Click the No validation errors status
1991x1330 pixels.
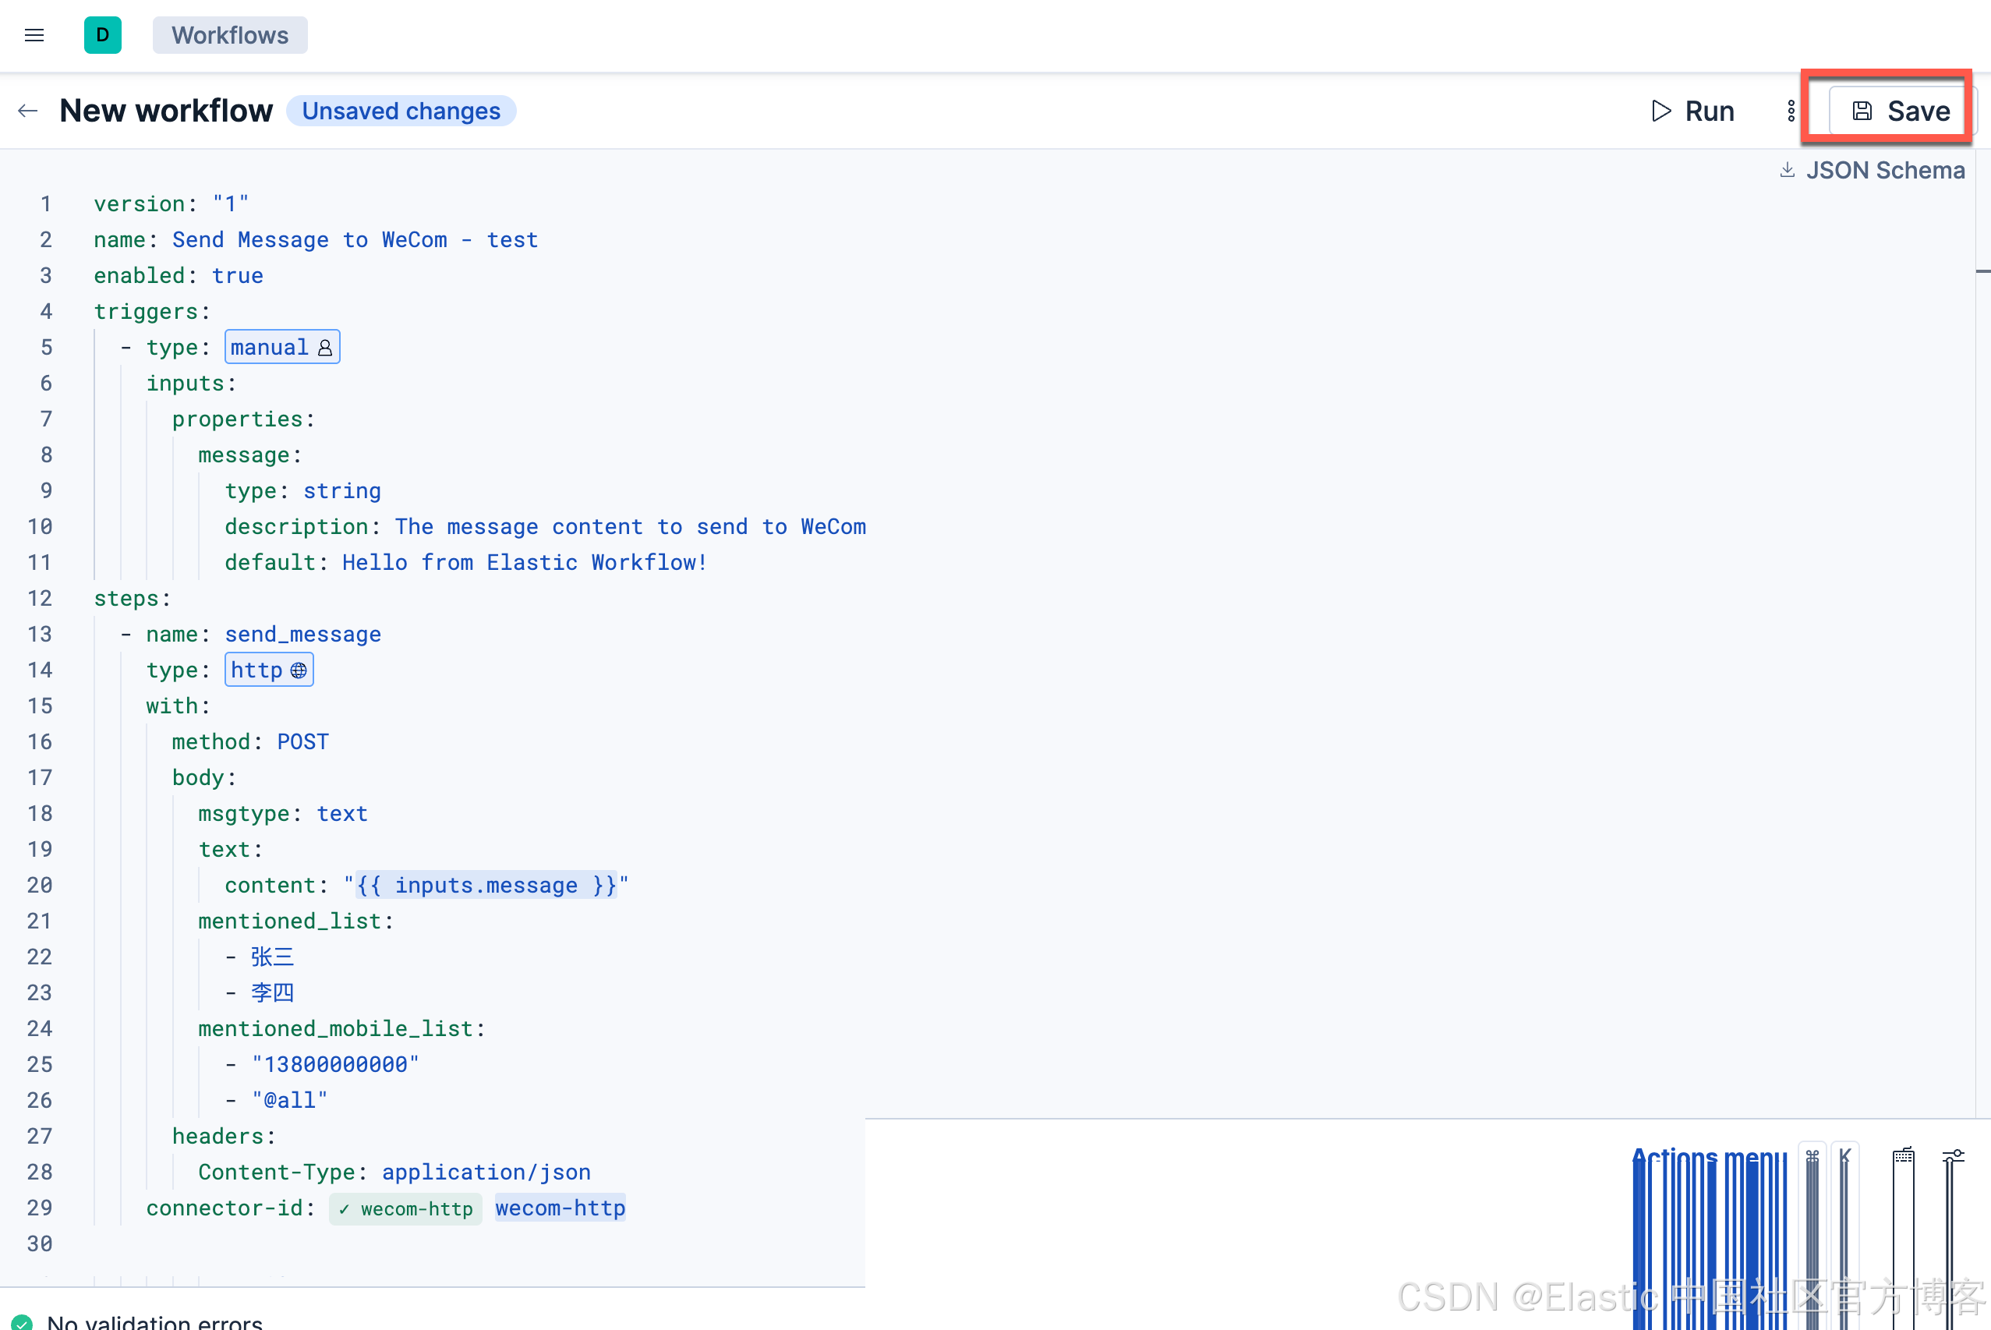coord(154,1321)
